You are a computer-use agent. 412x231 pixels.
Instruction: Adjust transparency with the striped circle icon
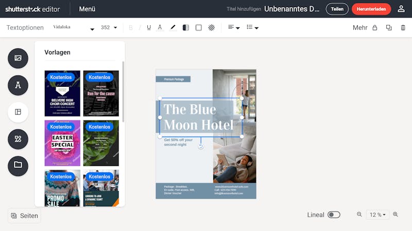click(x=212, y=28)
